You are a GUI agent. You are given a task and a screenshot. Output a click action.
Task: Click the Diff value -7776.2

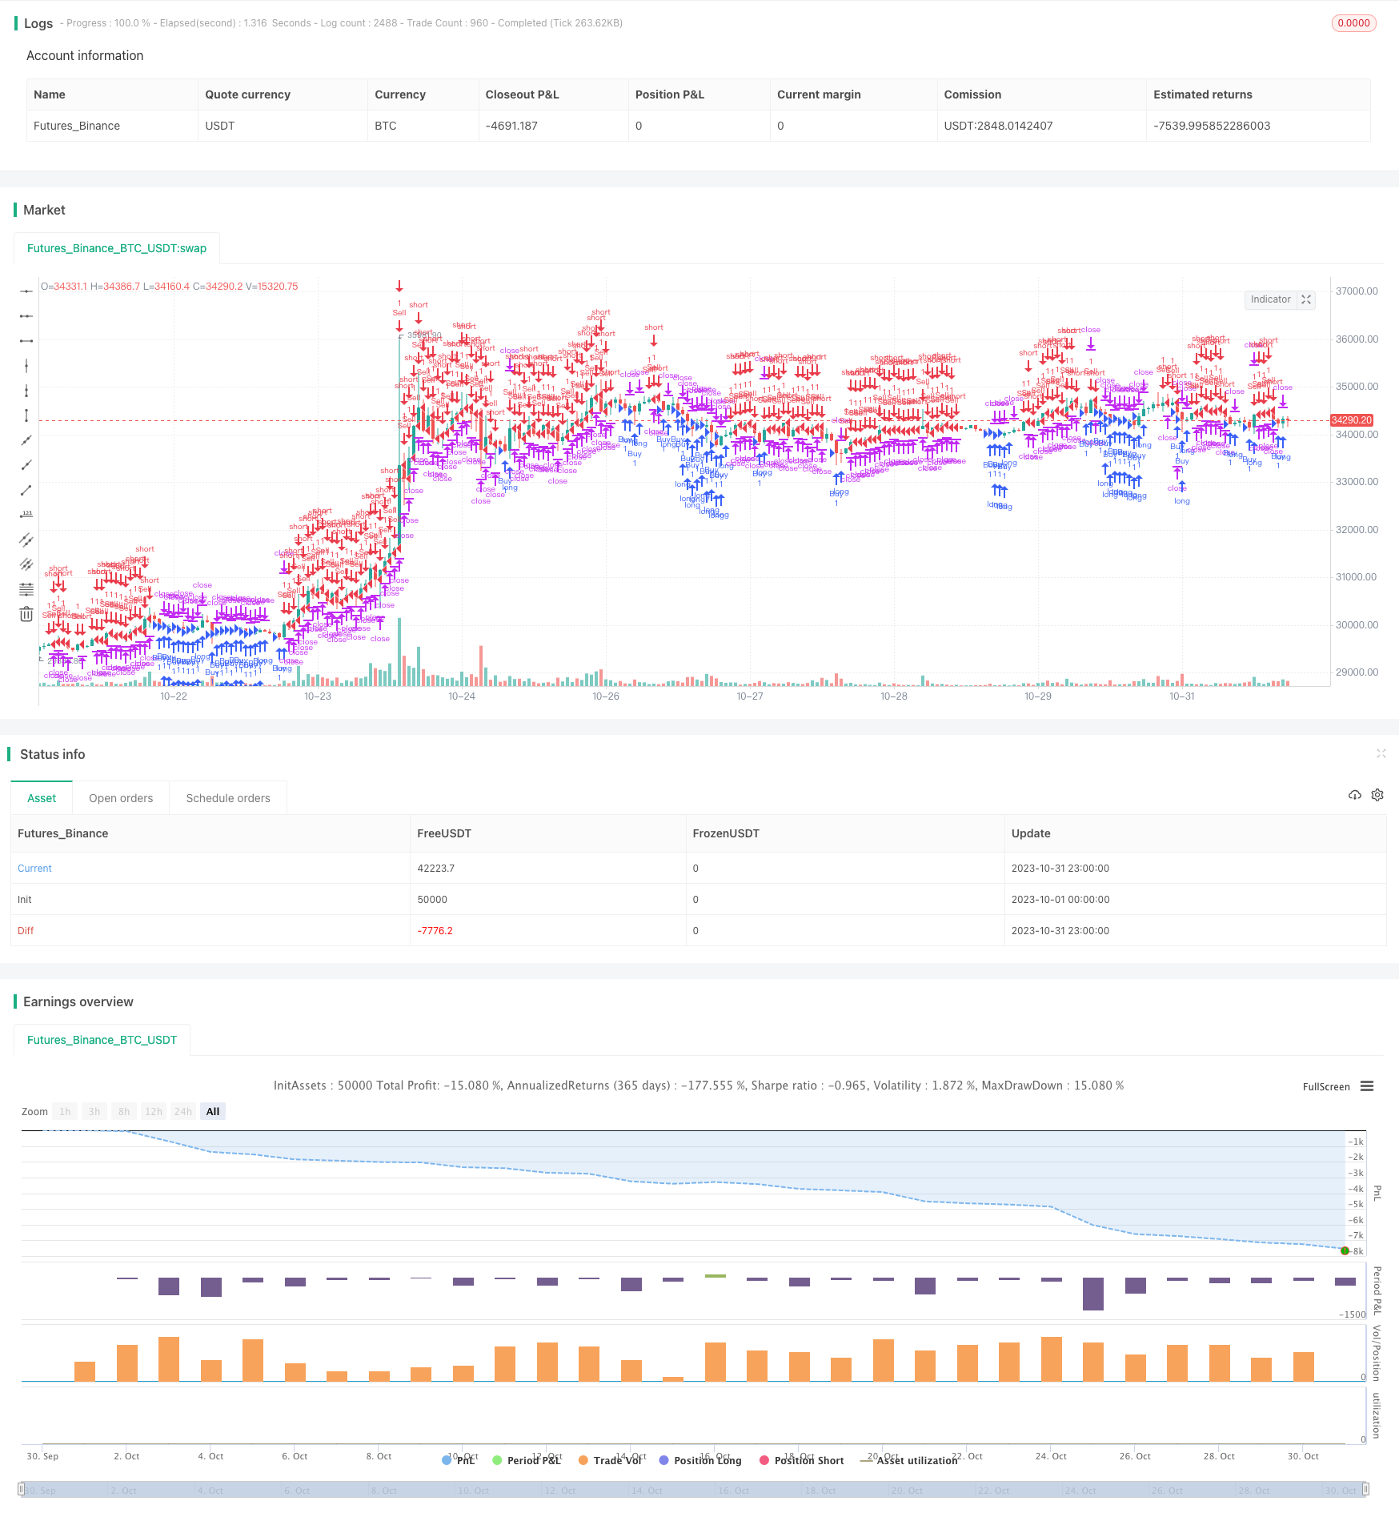435,930
